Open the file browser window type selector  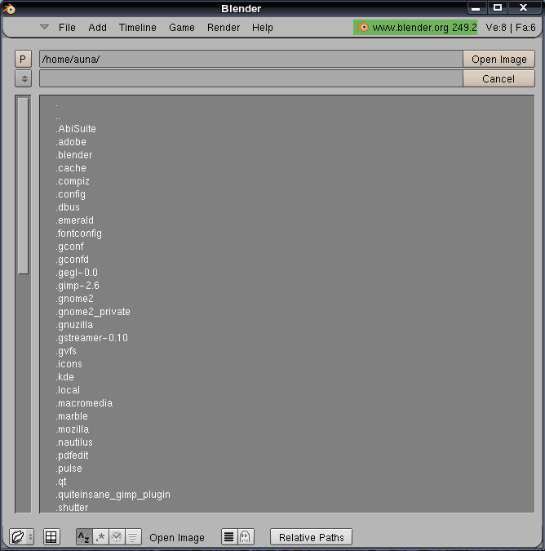point(21,536)
